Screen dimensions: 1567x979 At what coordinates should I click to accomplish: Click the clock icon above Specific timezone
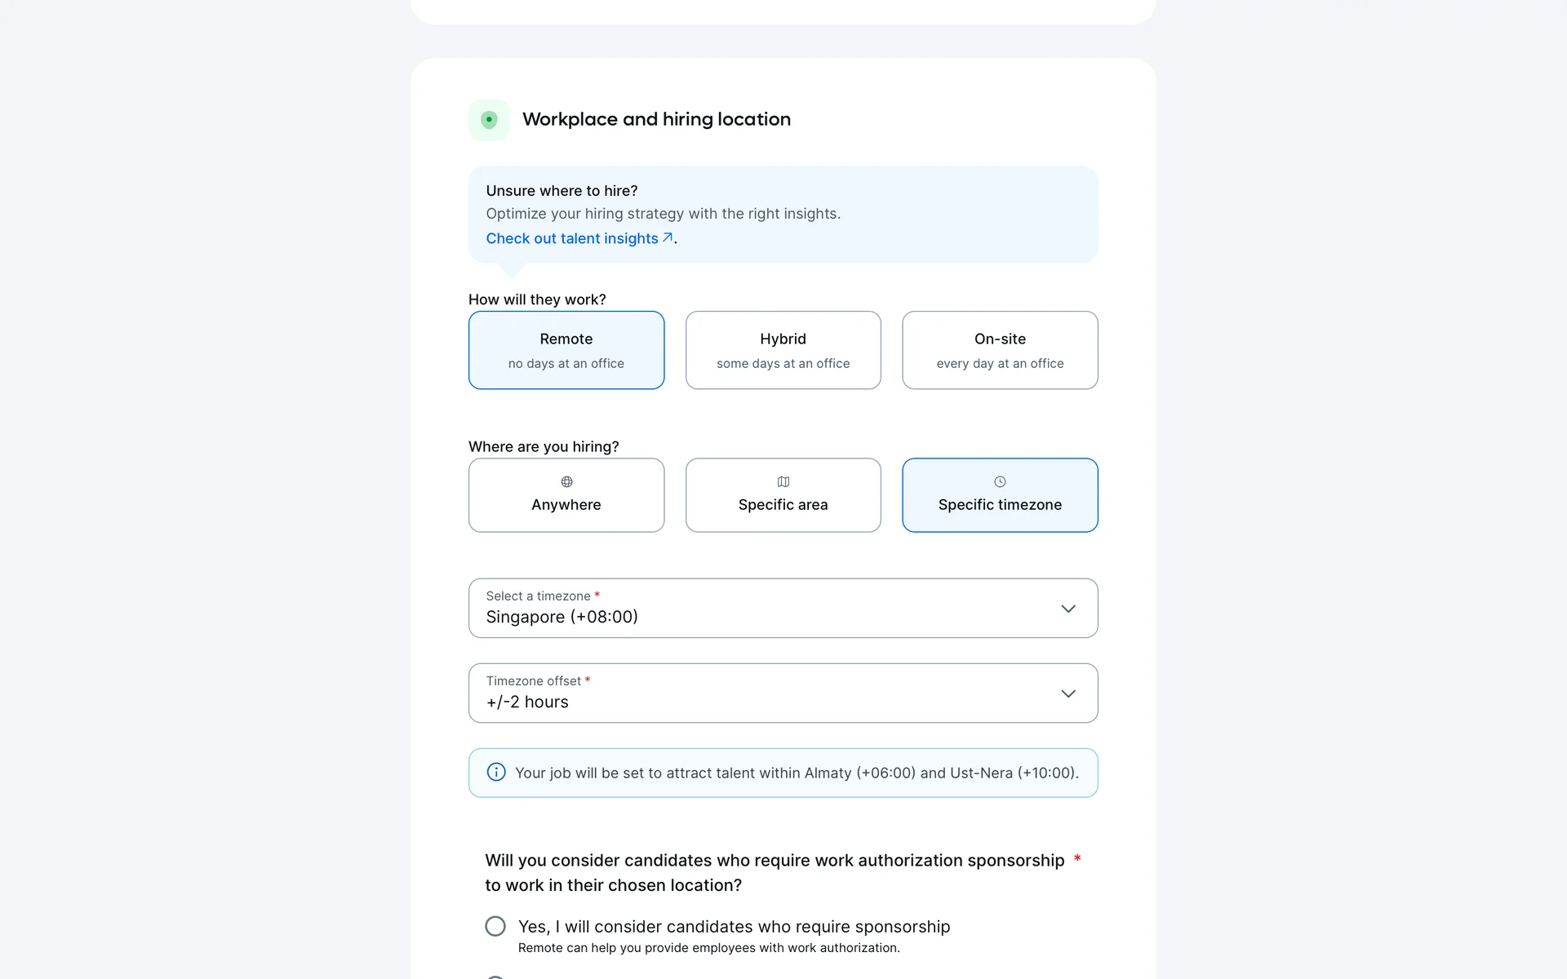[1000, 481]
